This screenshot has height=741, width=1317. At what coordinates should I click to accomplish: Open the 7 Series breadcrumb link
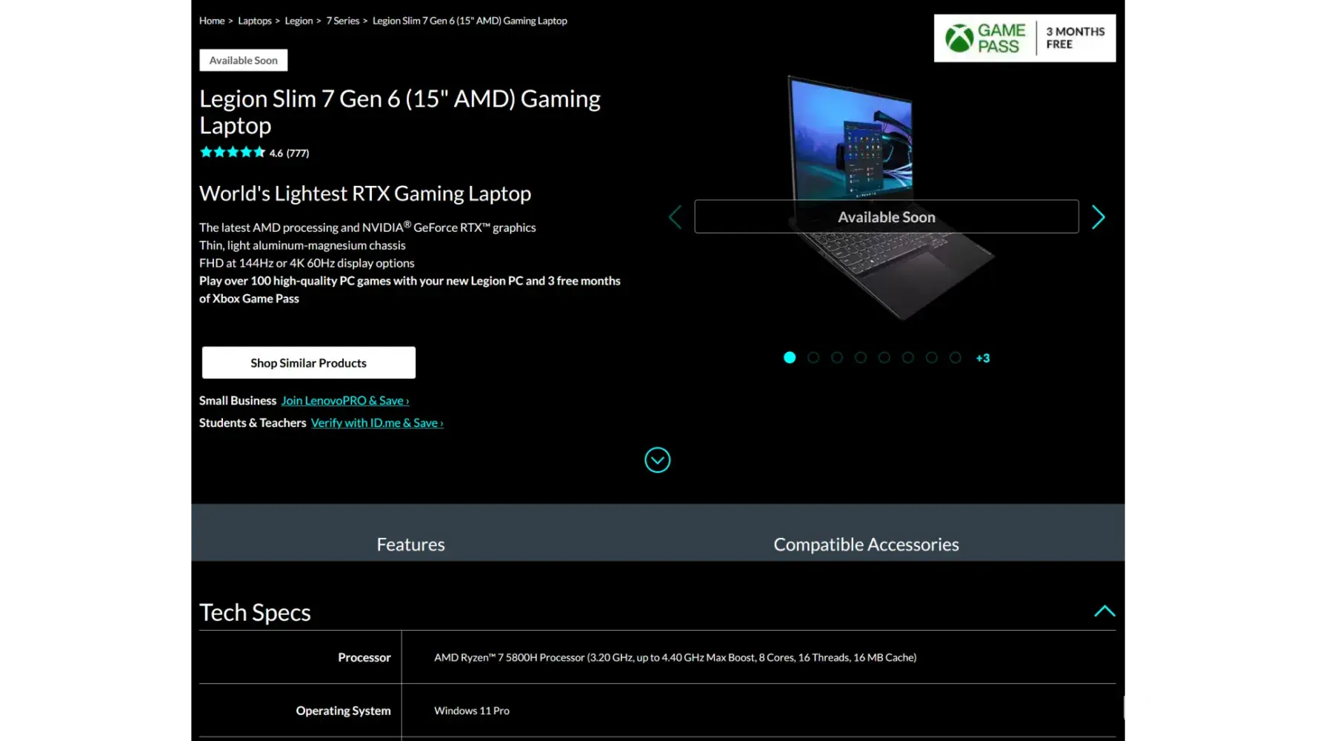342,21
